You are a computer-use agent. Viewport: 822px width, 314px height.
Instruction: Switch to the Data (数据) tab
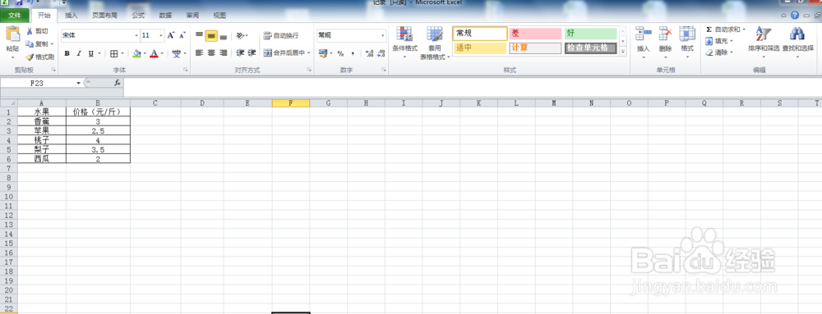tap(165, 16)
